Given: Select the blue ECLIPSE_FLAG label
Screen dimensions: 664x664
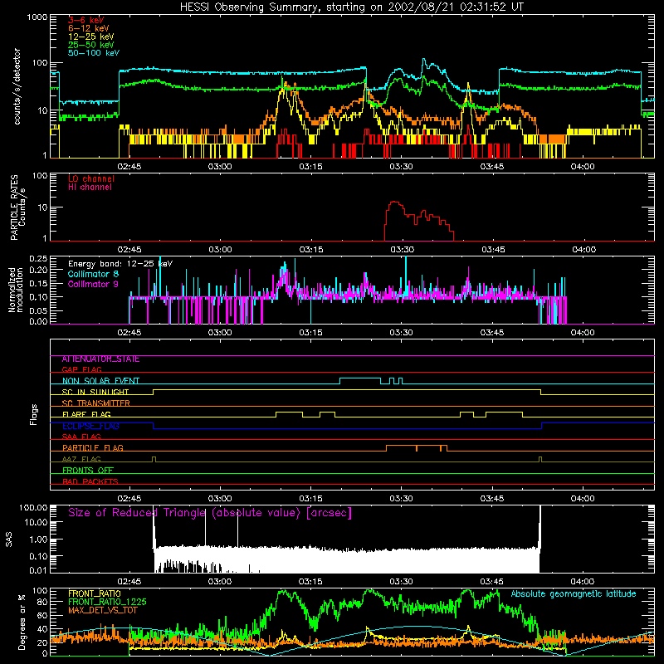Looking at the screenshot, I should (90, 426).
